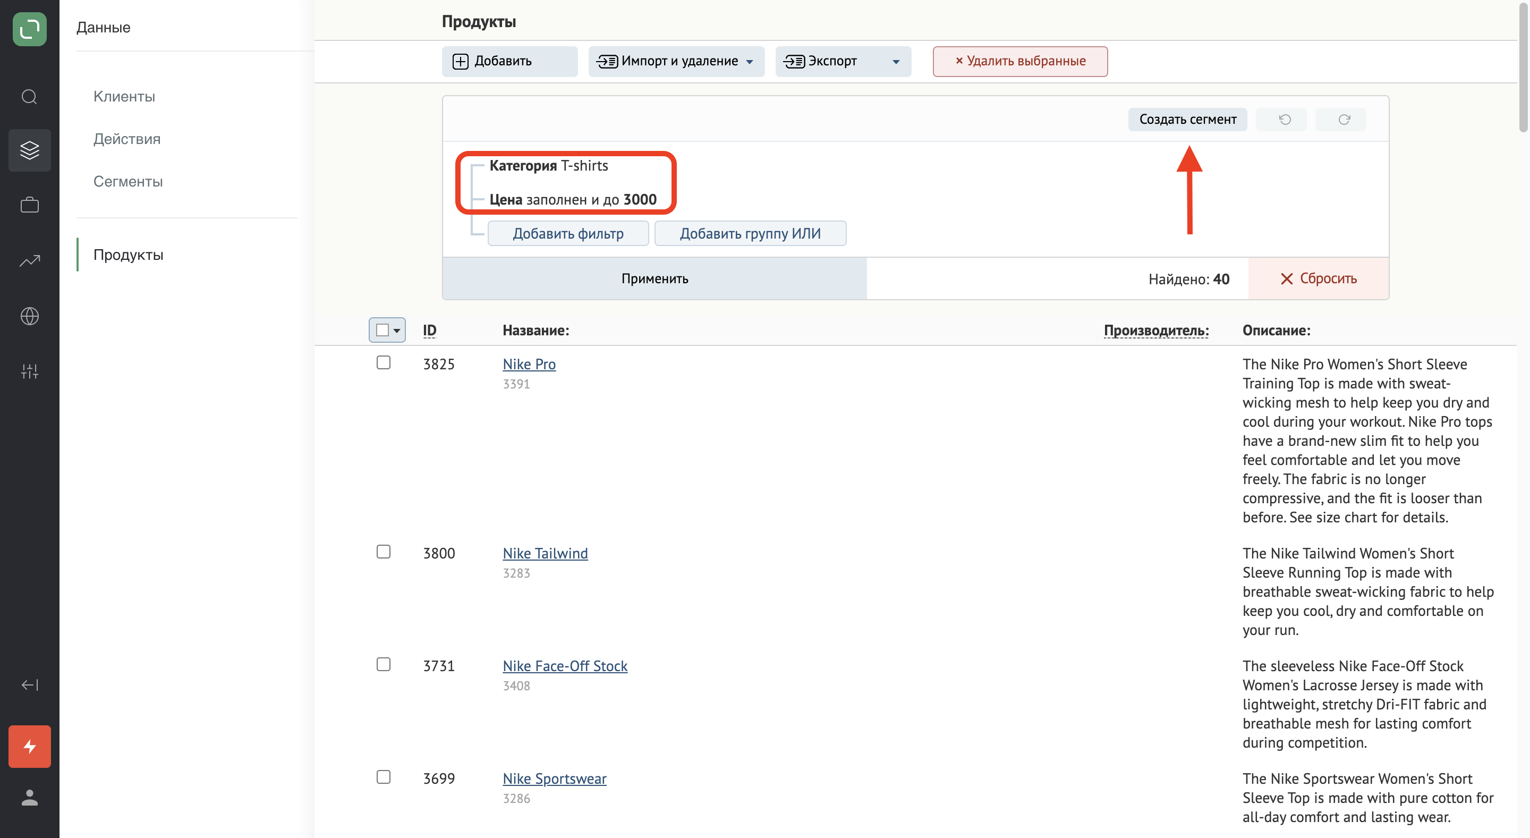The height and width of the screenshot is (838, 1530).
Task: Select the layers data icon in sidebar
Action: click(x=30, y=150)
